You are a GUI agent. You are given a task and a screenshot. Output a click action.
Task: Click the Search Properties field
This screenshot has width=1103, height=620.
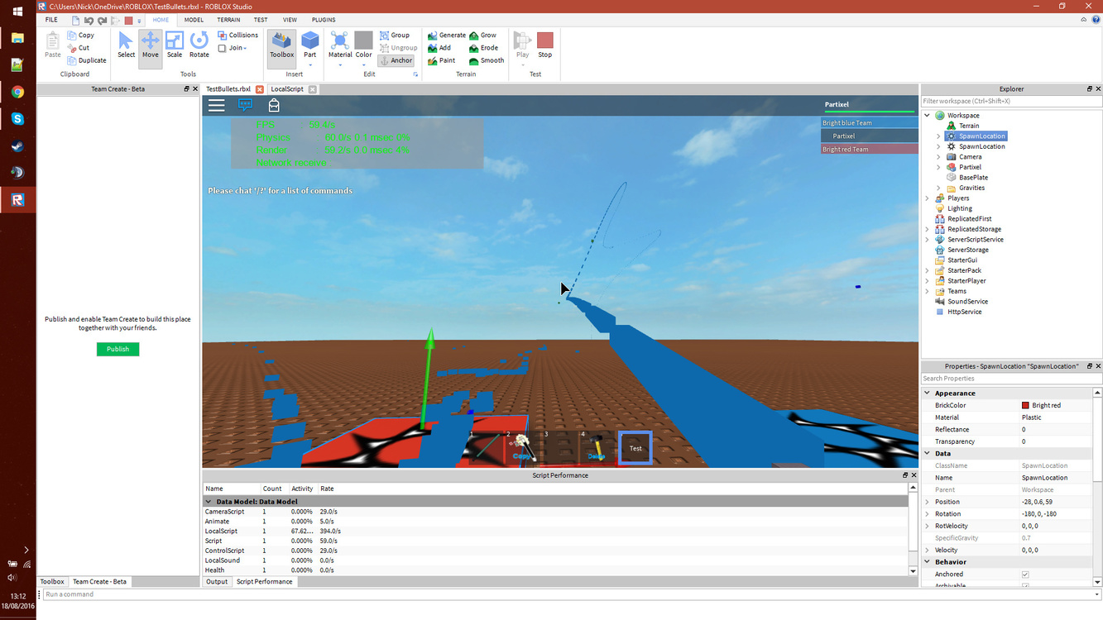point(1011,379)
